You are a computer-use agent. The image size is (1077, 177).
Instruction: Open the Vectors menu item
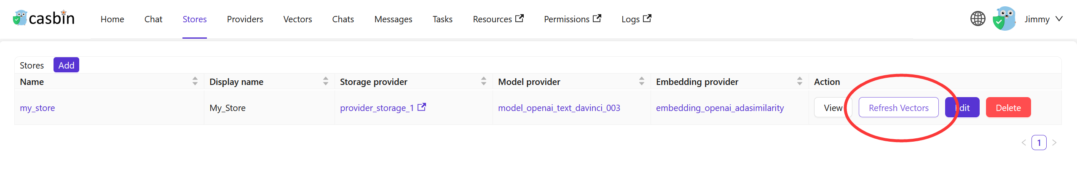point(297,19)
